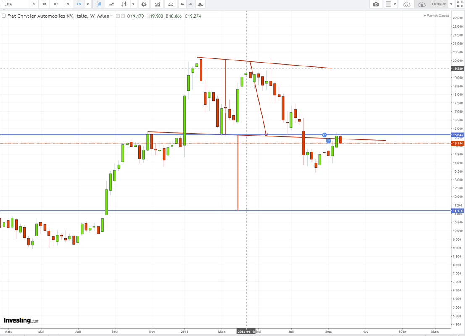Image resolution: width=465 pixels, height=336 pixels.
Task: Save the chart with the cloud upload icon
Action: [x=421, y=4]
